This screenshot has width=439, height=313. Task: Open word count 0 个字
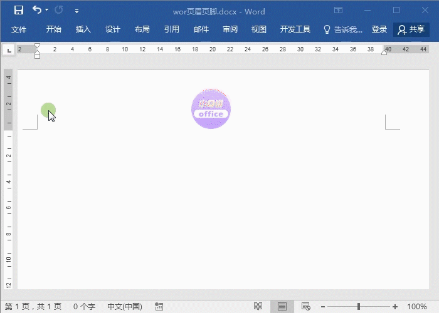84,307
